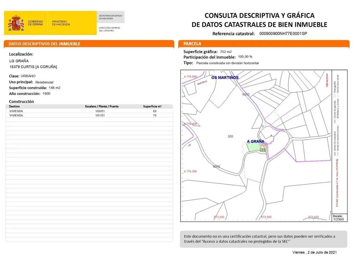This screenshot has width=354, height=266.
Task: Select built area value '148 m2'
Action: pyautogui.click(x=54, y=88)
